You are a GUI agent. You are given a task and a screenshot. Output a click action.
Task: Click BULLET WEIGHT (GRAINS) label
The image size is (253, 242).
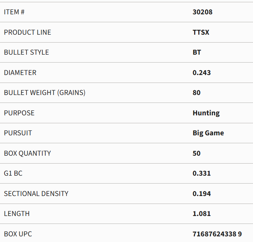(x=45, y=93)
